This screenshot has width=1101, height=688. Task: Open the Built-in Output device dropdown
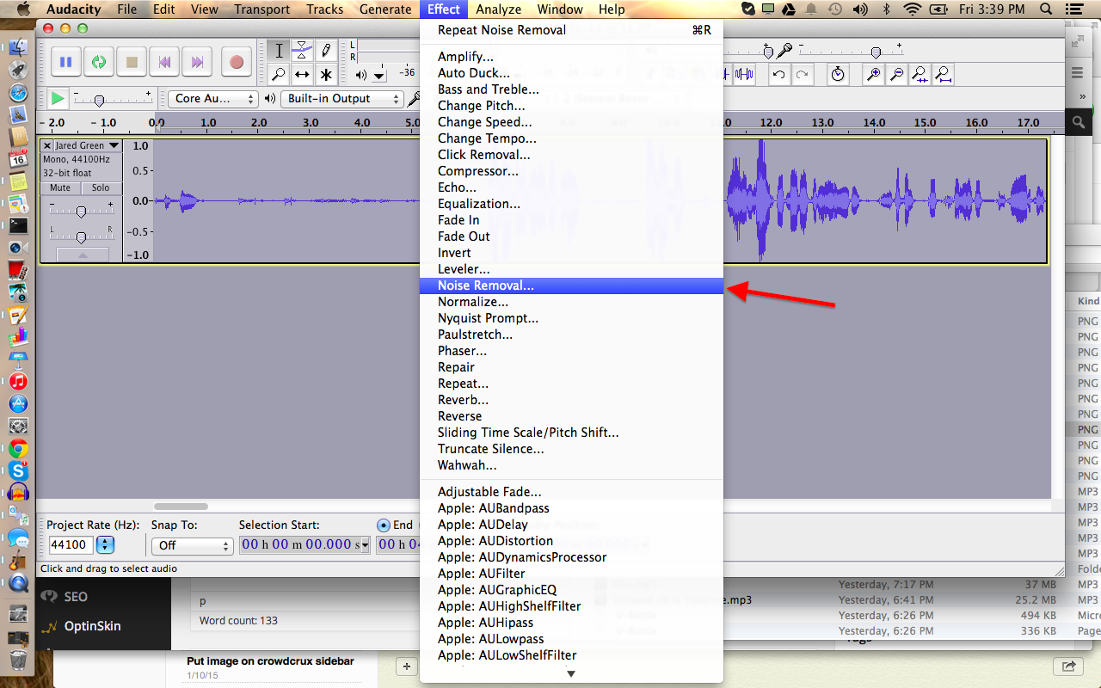[x=343, y=99]
